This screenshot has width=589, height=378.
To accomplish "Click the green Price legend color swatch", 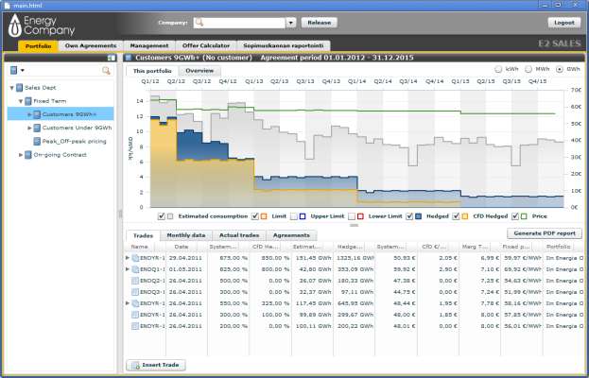I will coord(524,216).
